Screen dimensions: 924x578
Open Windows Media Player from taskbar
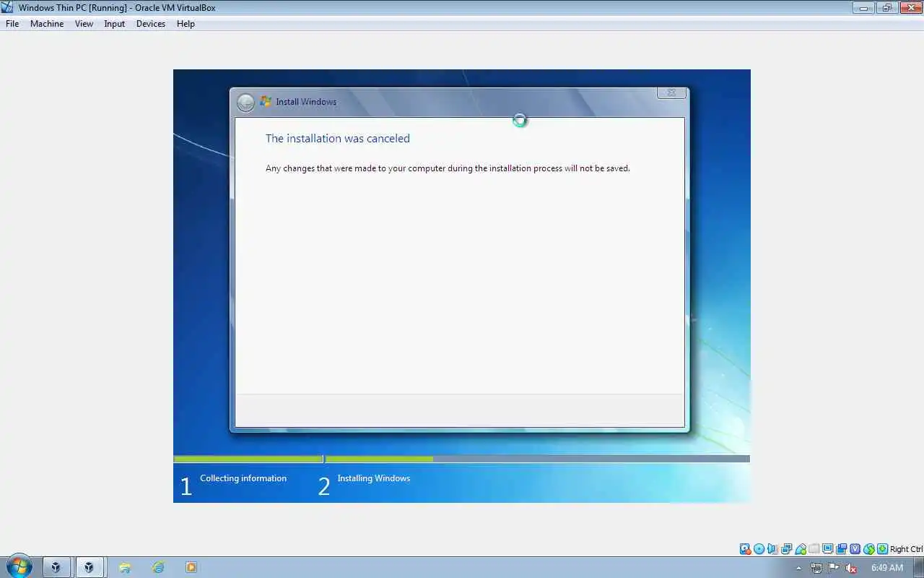[191, 567]
